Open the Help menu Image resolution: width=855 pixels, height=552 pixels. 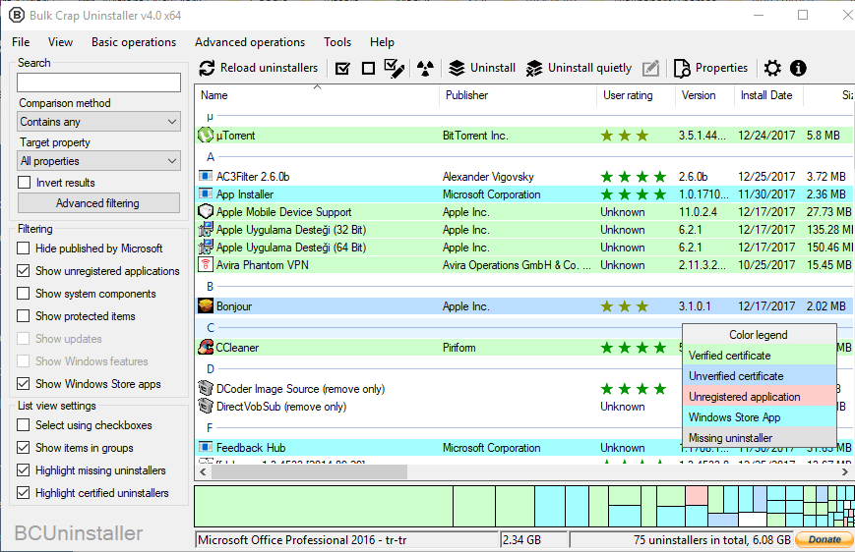(382, 42)
